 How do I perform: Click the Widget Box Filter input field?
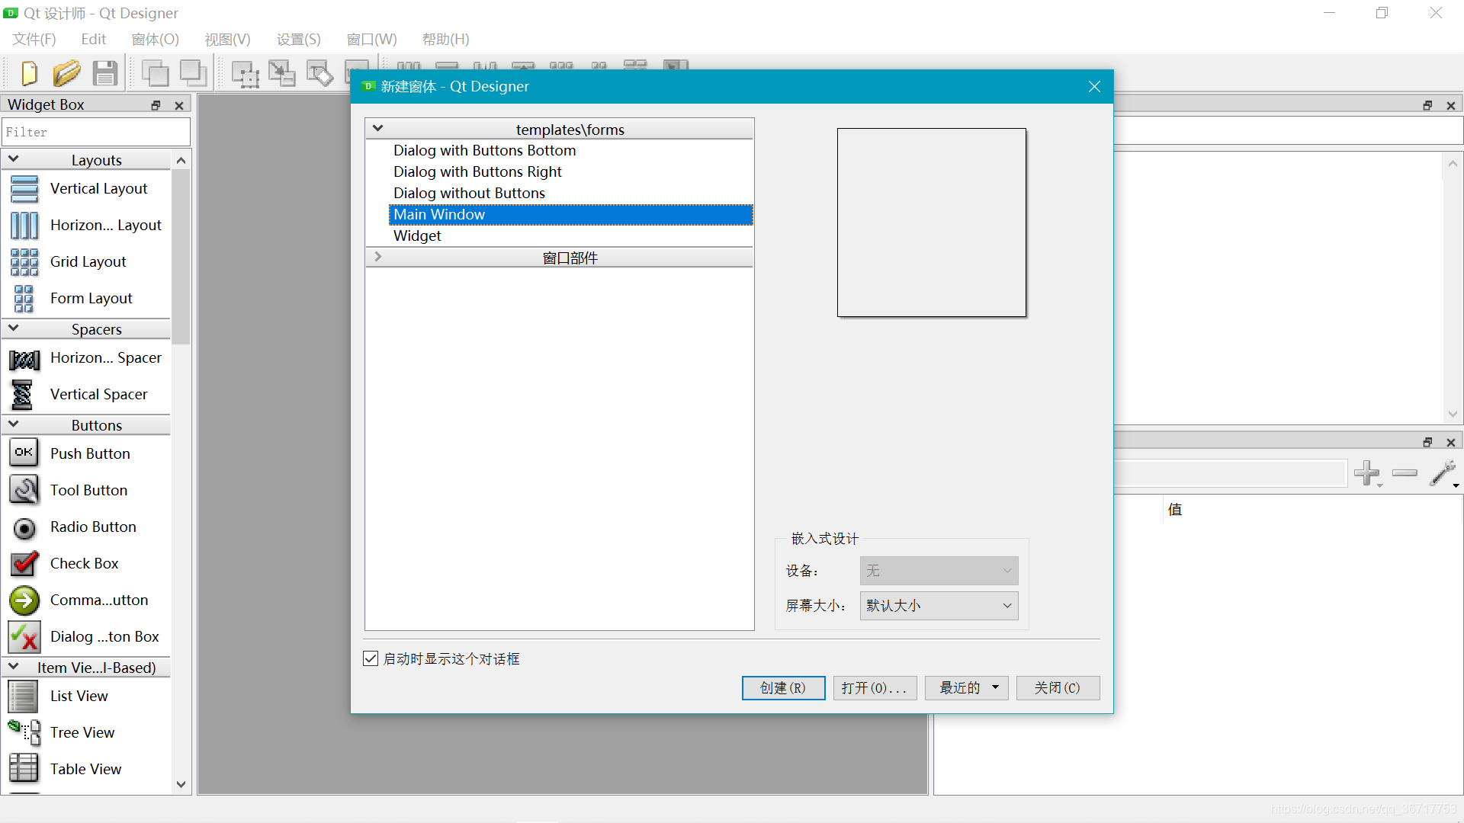[x=96, y=132]
